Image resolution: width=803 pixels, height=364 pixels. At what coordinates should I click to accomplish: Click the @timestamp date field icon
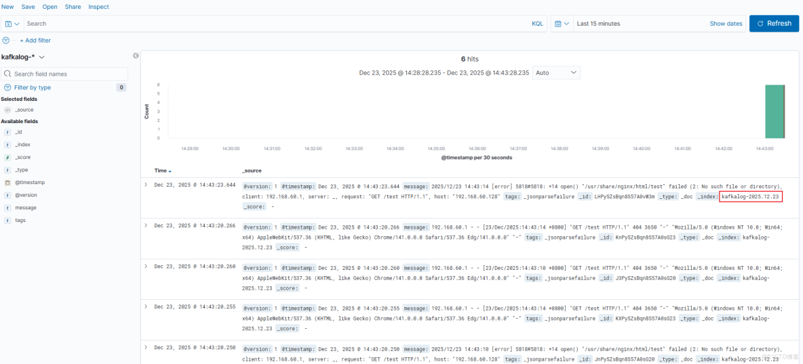coord(7,183)
